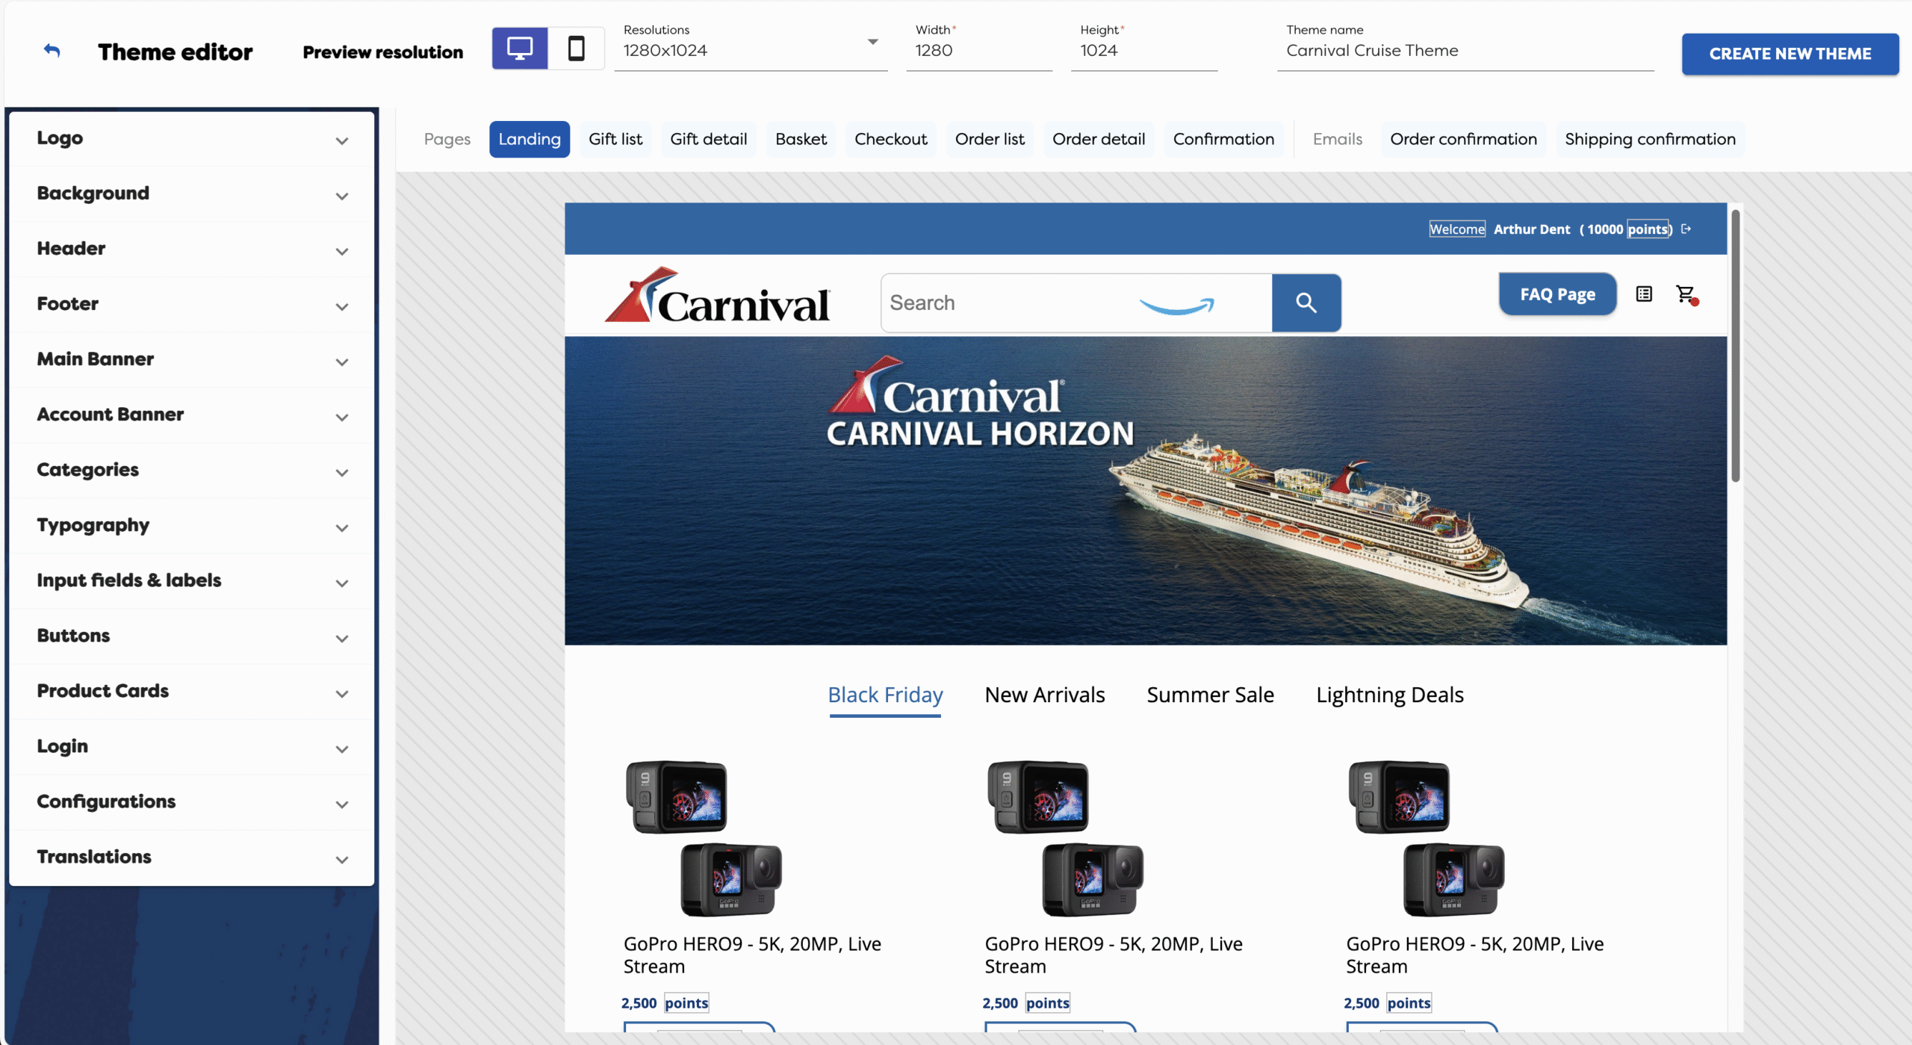This screenshot has width=1912, height=1045.
Task: Expand the Login section
Action: 192,747
